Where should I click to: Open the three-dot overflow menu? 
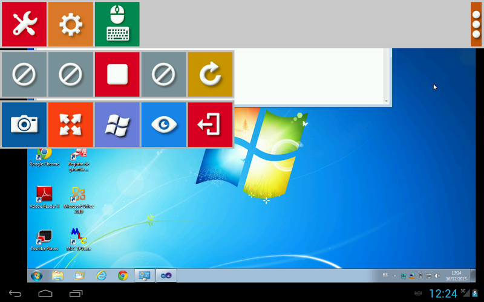click(x=476, y=24)
